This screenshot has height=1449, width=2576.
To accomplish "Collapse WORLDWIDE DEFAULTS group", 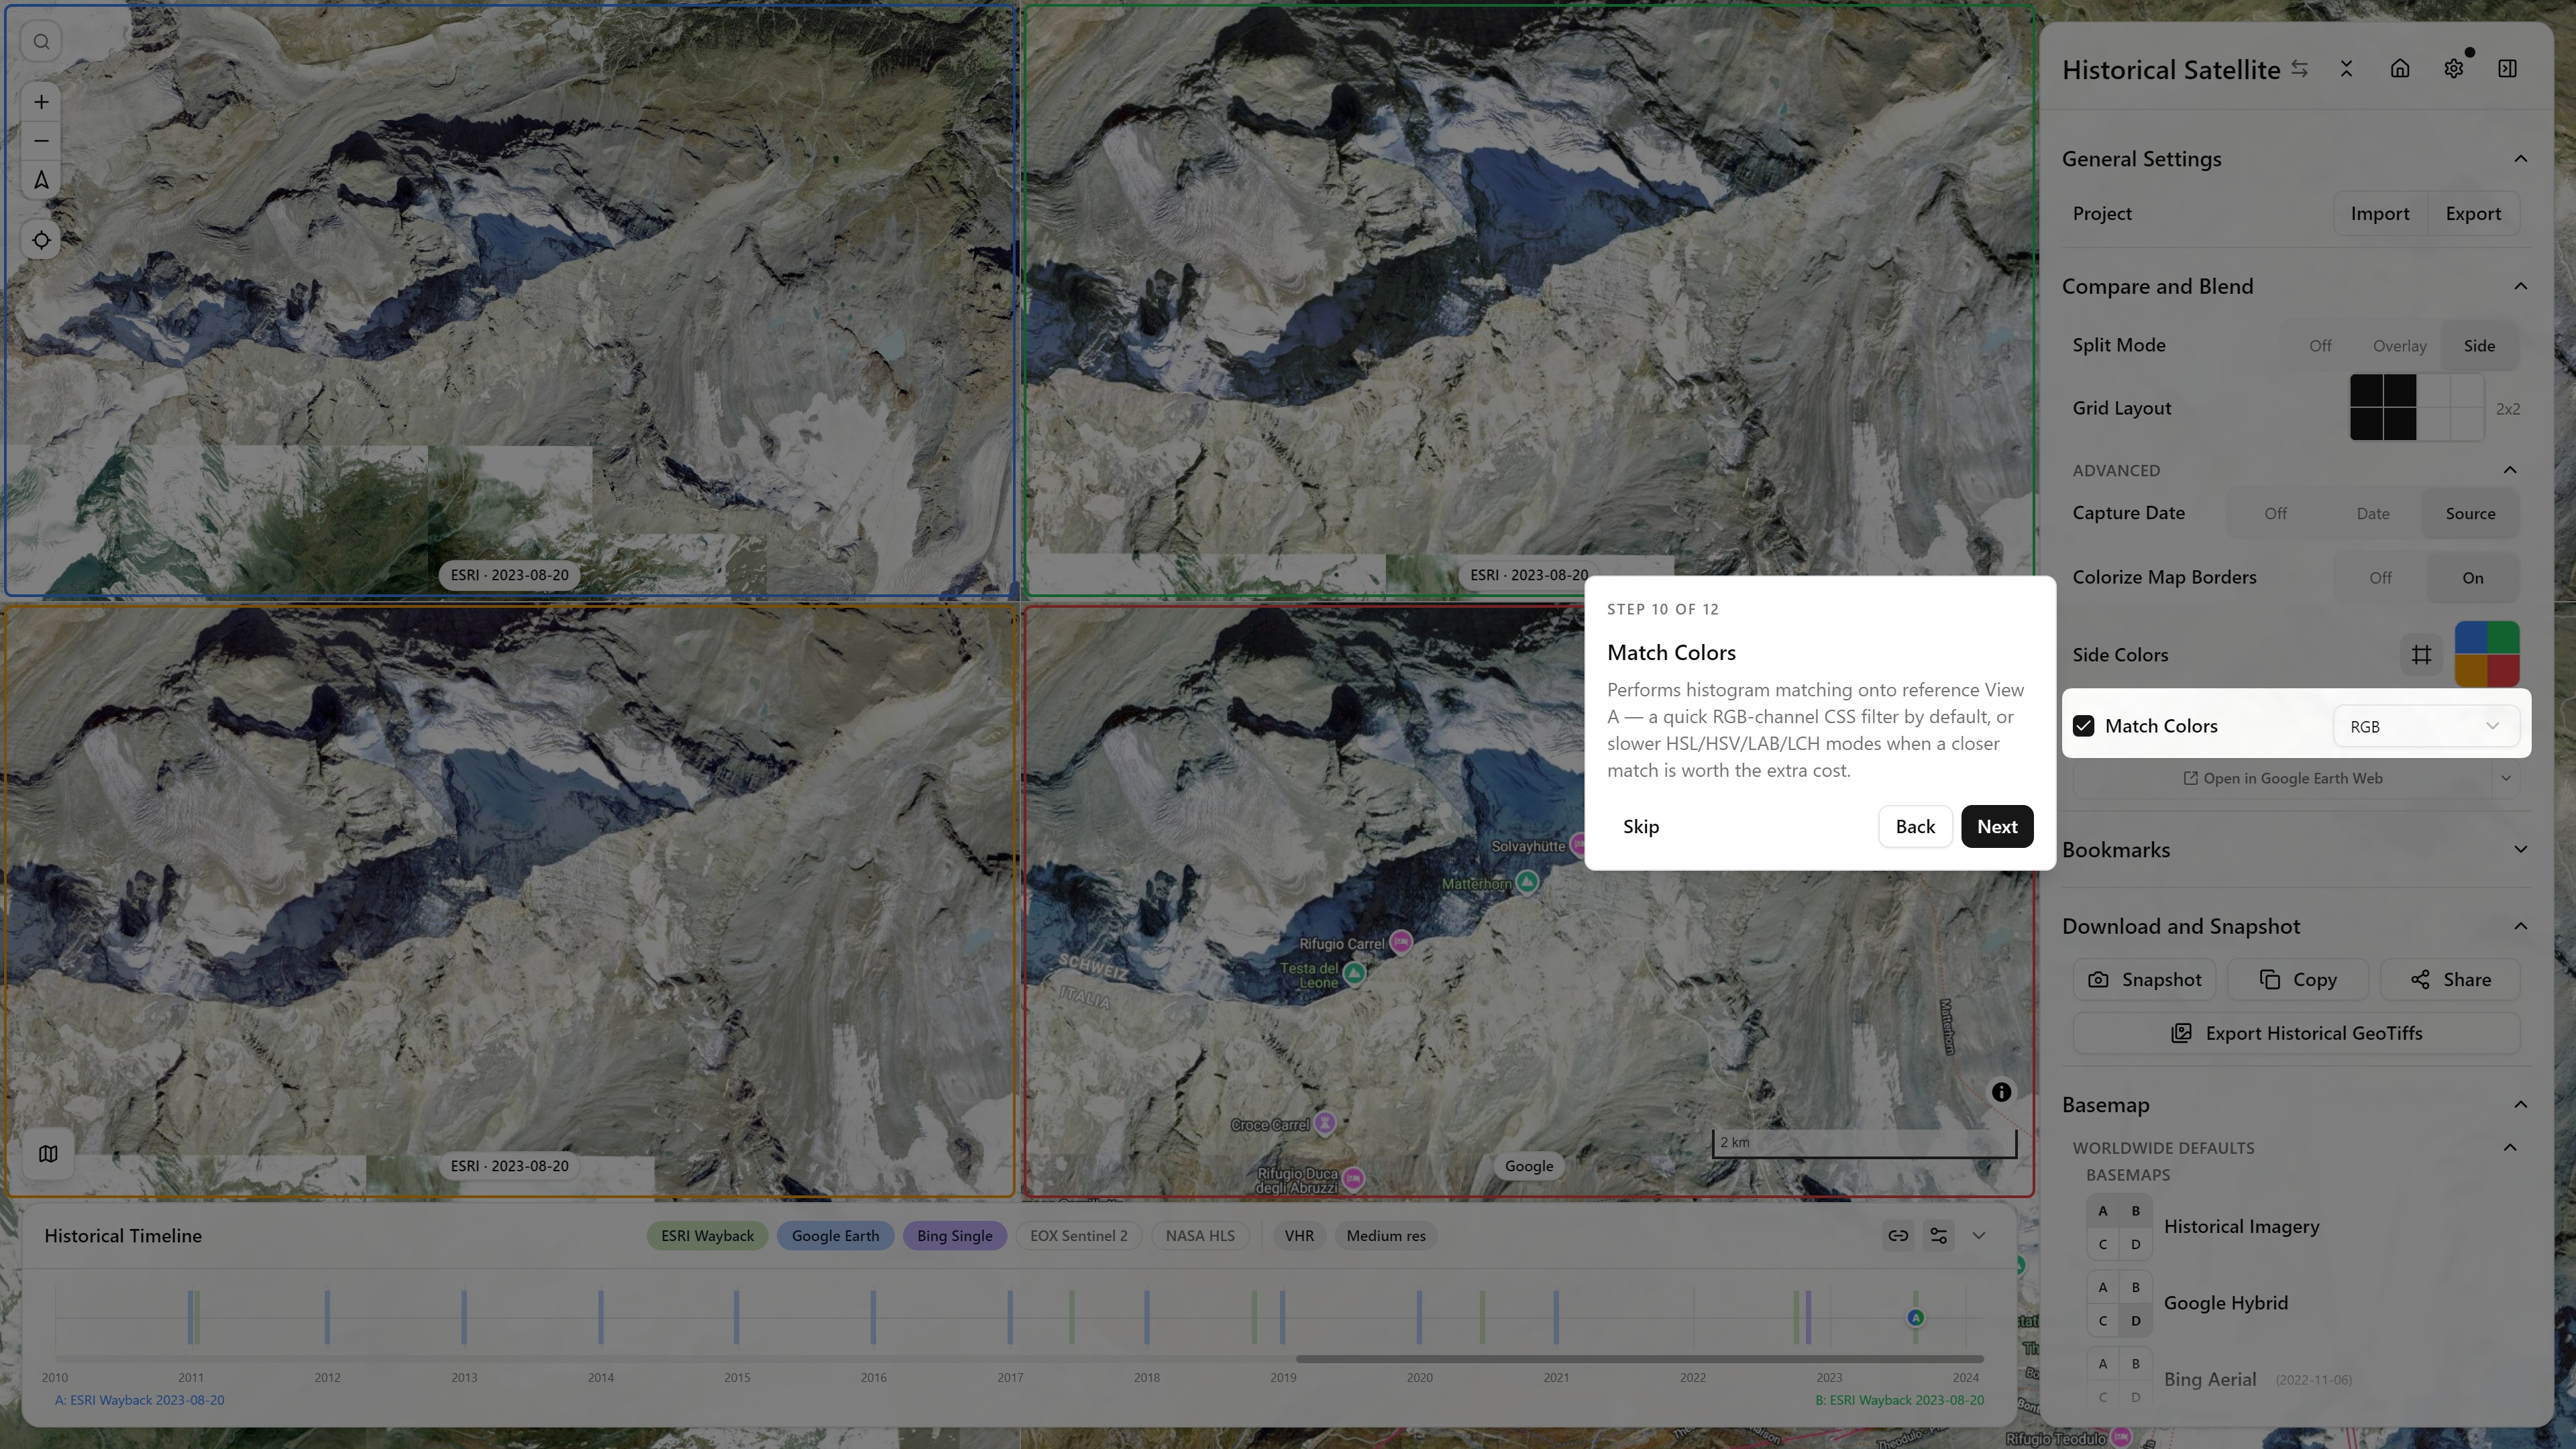I will [x=2510, y=1148].
